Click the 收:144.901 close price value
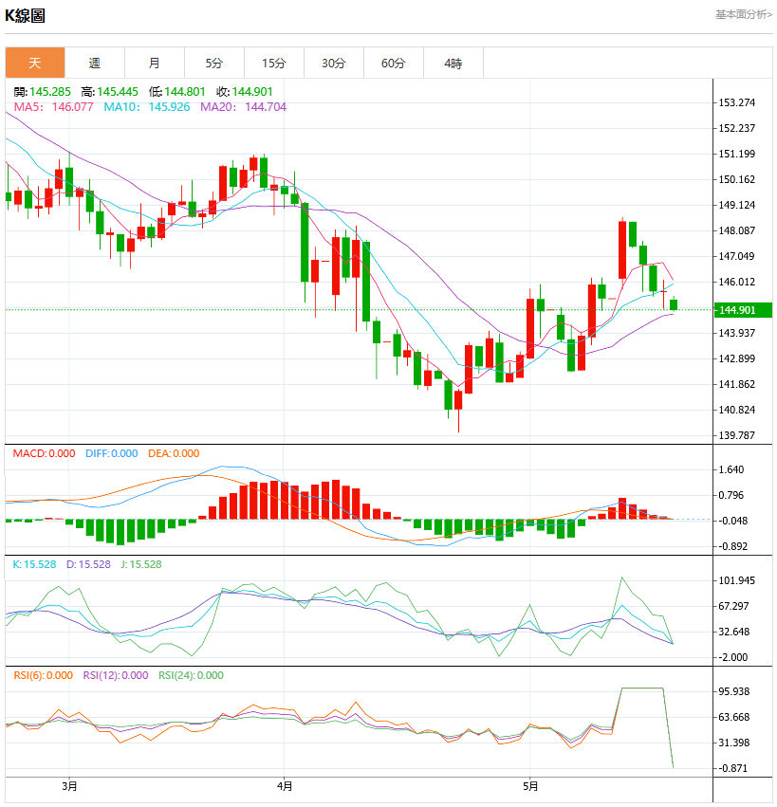 (245, 92)
